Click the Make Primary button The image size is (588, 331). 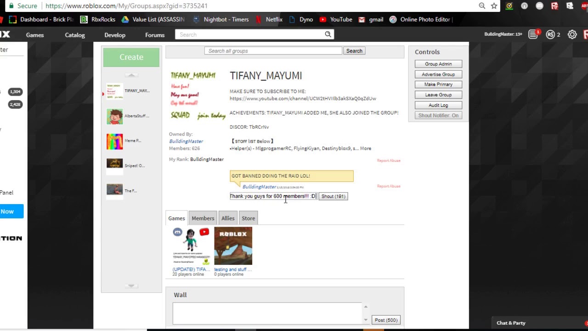pos(438,85)
